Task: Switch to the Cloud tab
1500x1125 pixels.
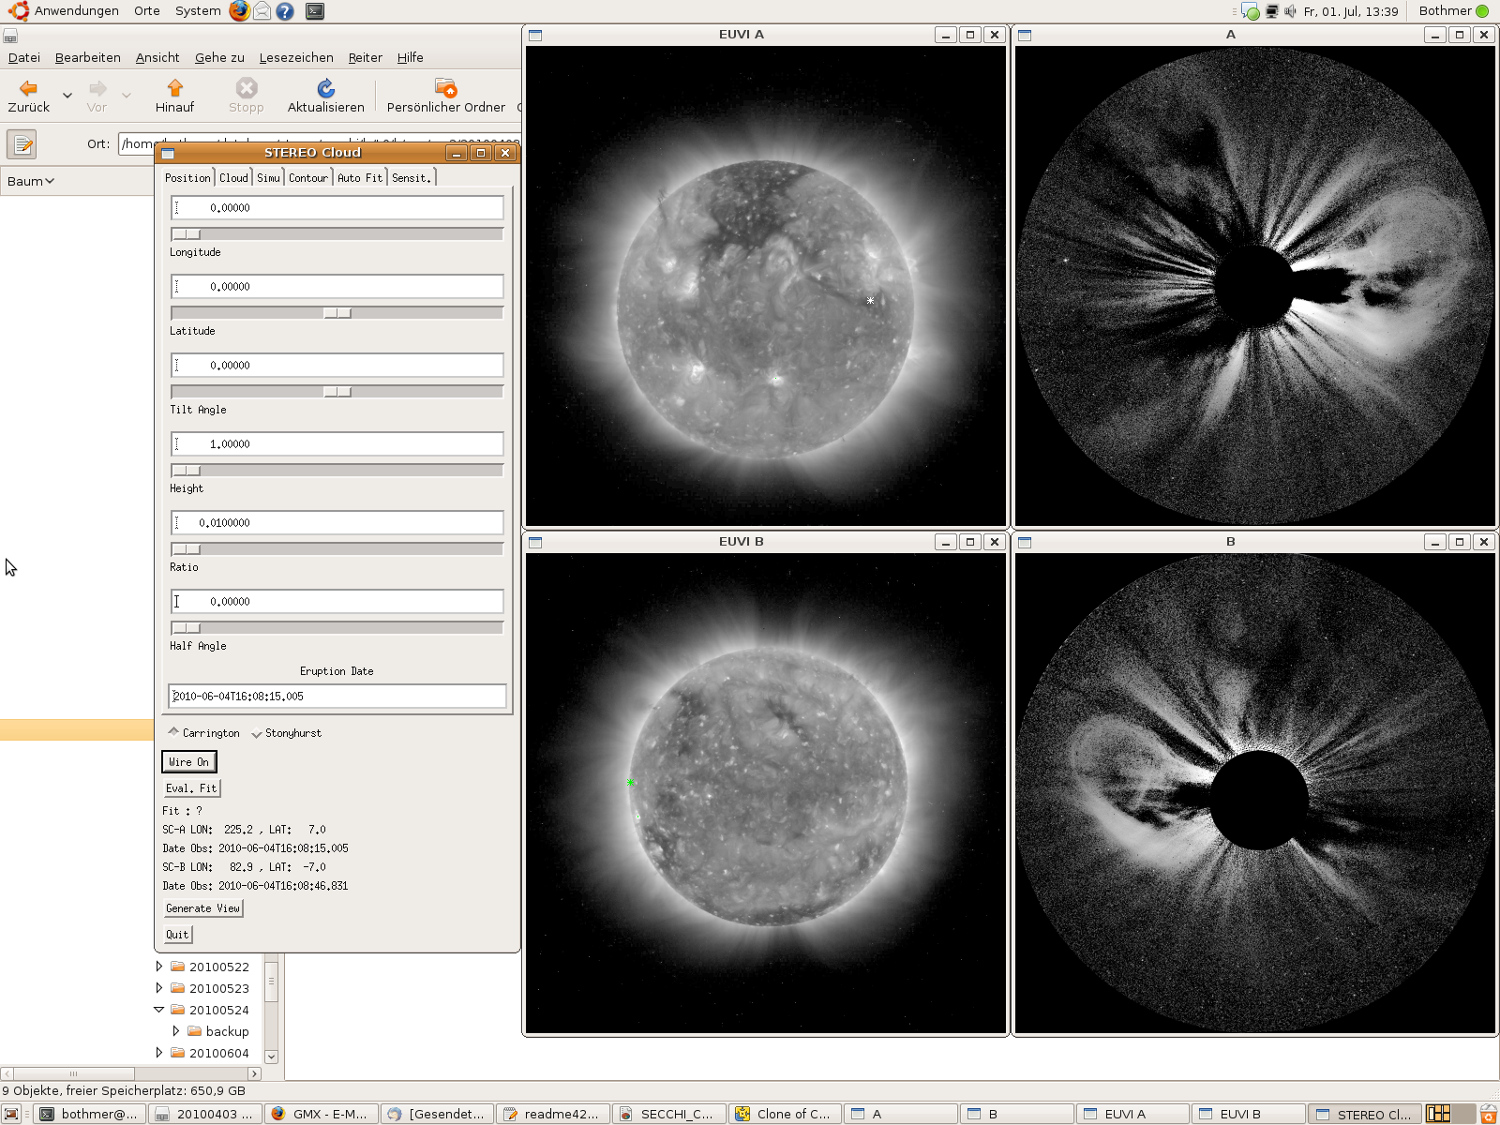Action: pyautogui.click(x=233, y=178)
